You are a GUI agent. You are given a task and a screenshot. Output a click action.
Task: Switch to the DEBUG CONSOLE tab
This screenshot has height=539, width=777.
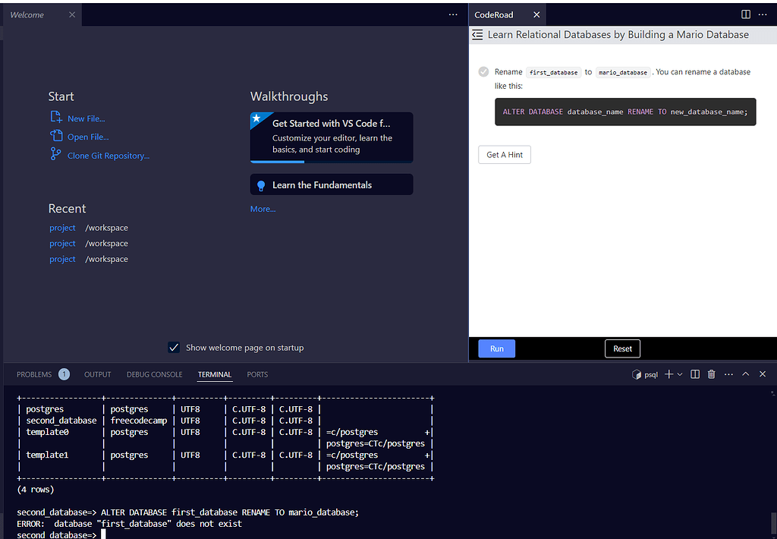click(x=154, y=374)
